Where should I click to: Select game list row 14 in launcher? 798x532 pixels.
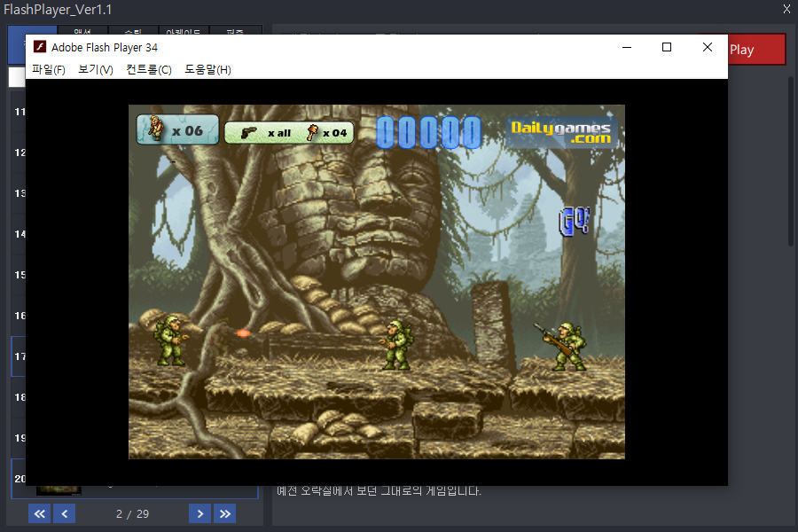(19, 234)
